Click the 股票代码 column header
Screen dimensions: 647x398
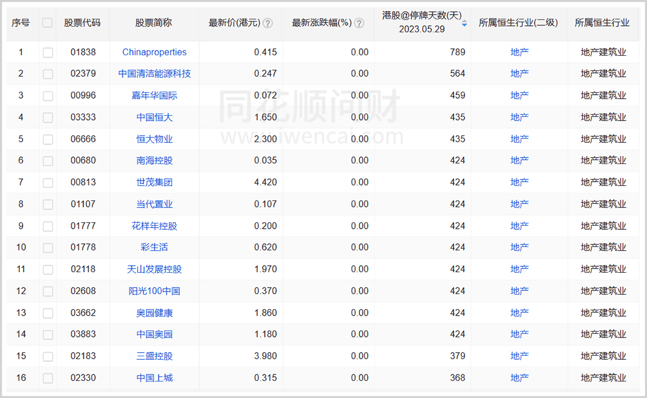(x=82, y=23)
